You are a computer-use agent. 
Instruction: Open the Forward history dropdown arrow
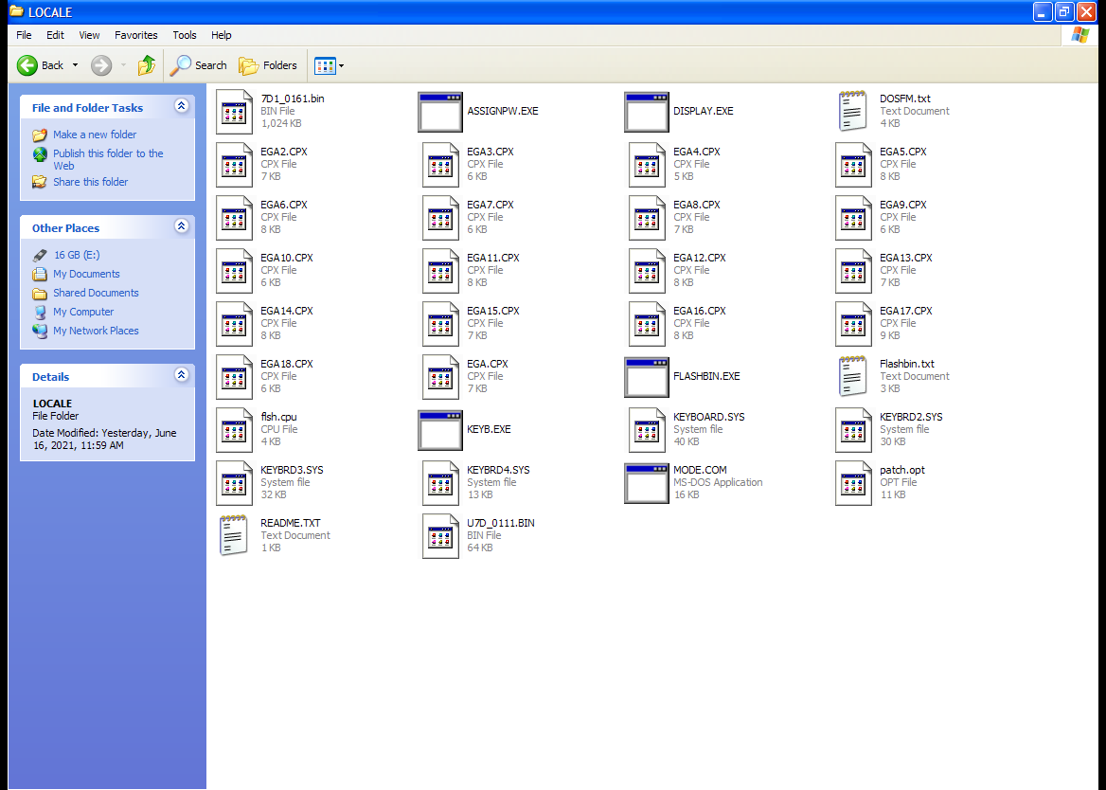click(x=123, y=65)
